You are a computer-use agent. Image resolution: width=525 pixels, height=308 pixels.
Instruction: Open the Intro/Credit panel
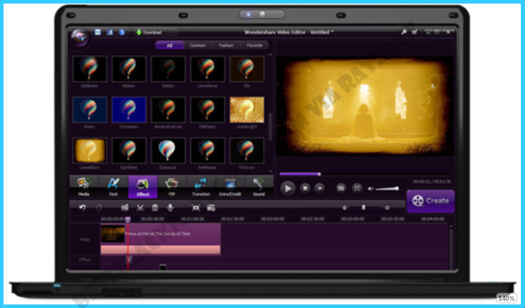[x=230, y=186]
